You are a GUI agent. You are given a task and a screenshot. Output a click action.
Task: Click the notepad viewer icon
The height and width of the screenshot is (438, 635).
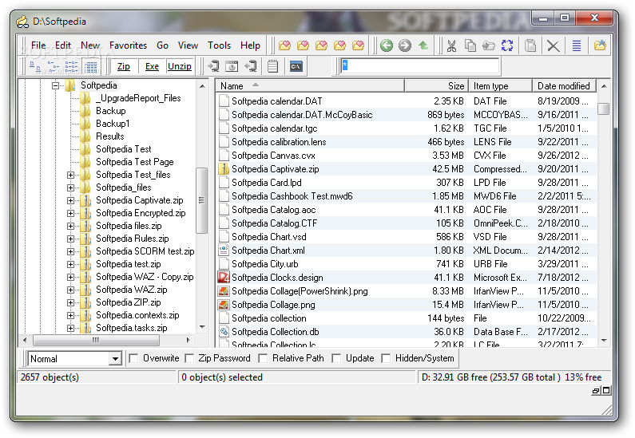273,66
